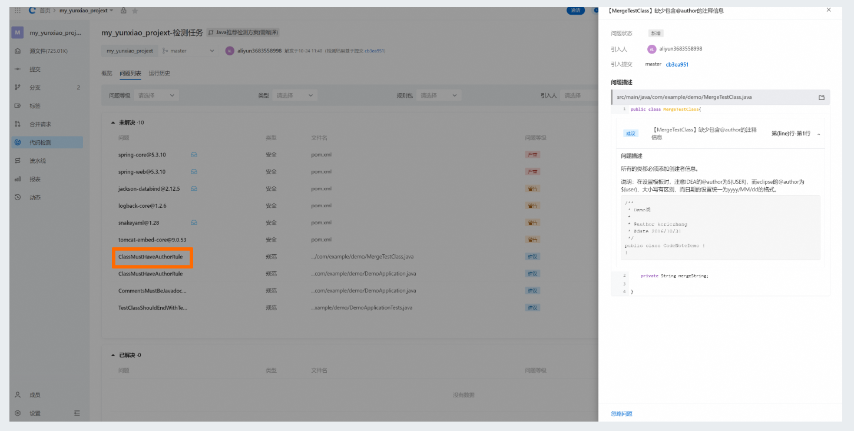
Task: Open cb3ea951 link in task header
Action: click(375, 51)
